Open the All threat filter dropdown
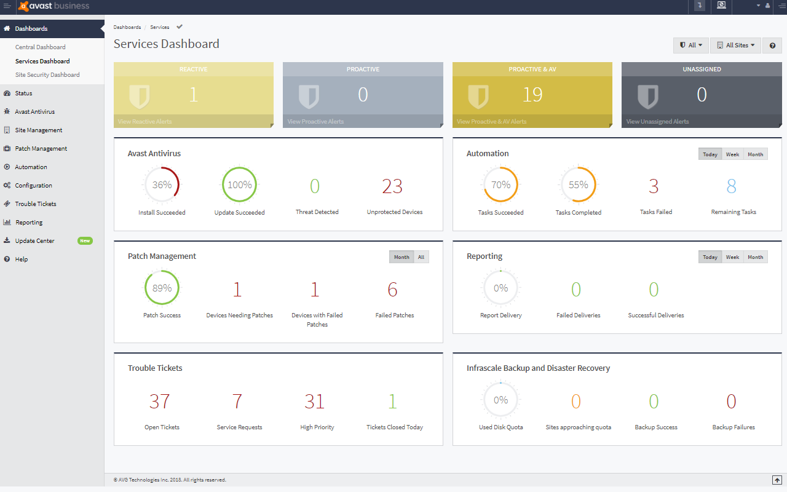The height and width of the screenshot is (492, 787). (x=690, y=45)
